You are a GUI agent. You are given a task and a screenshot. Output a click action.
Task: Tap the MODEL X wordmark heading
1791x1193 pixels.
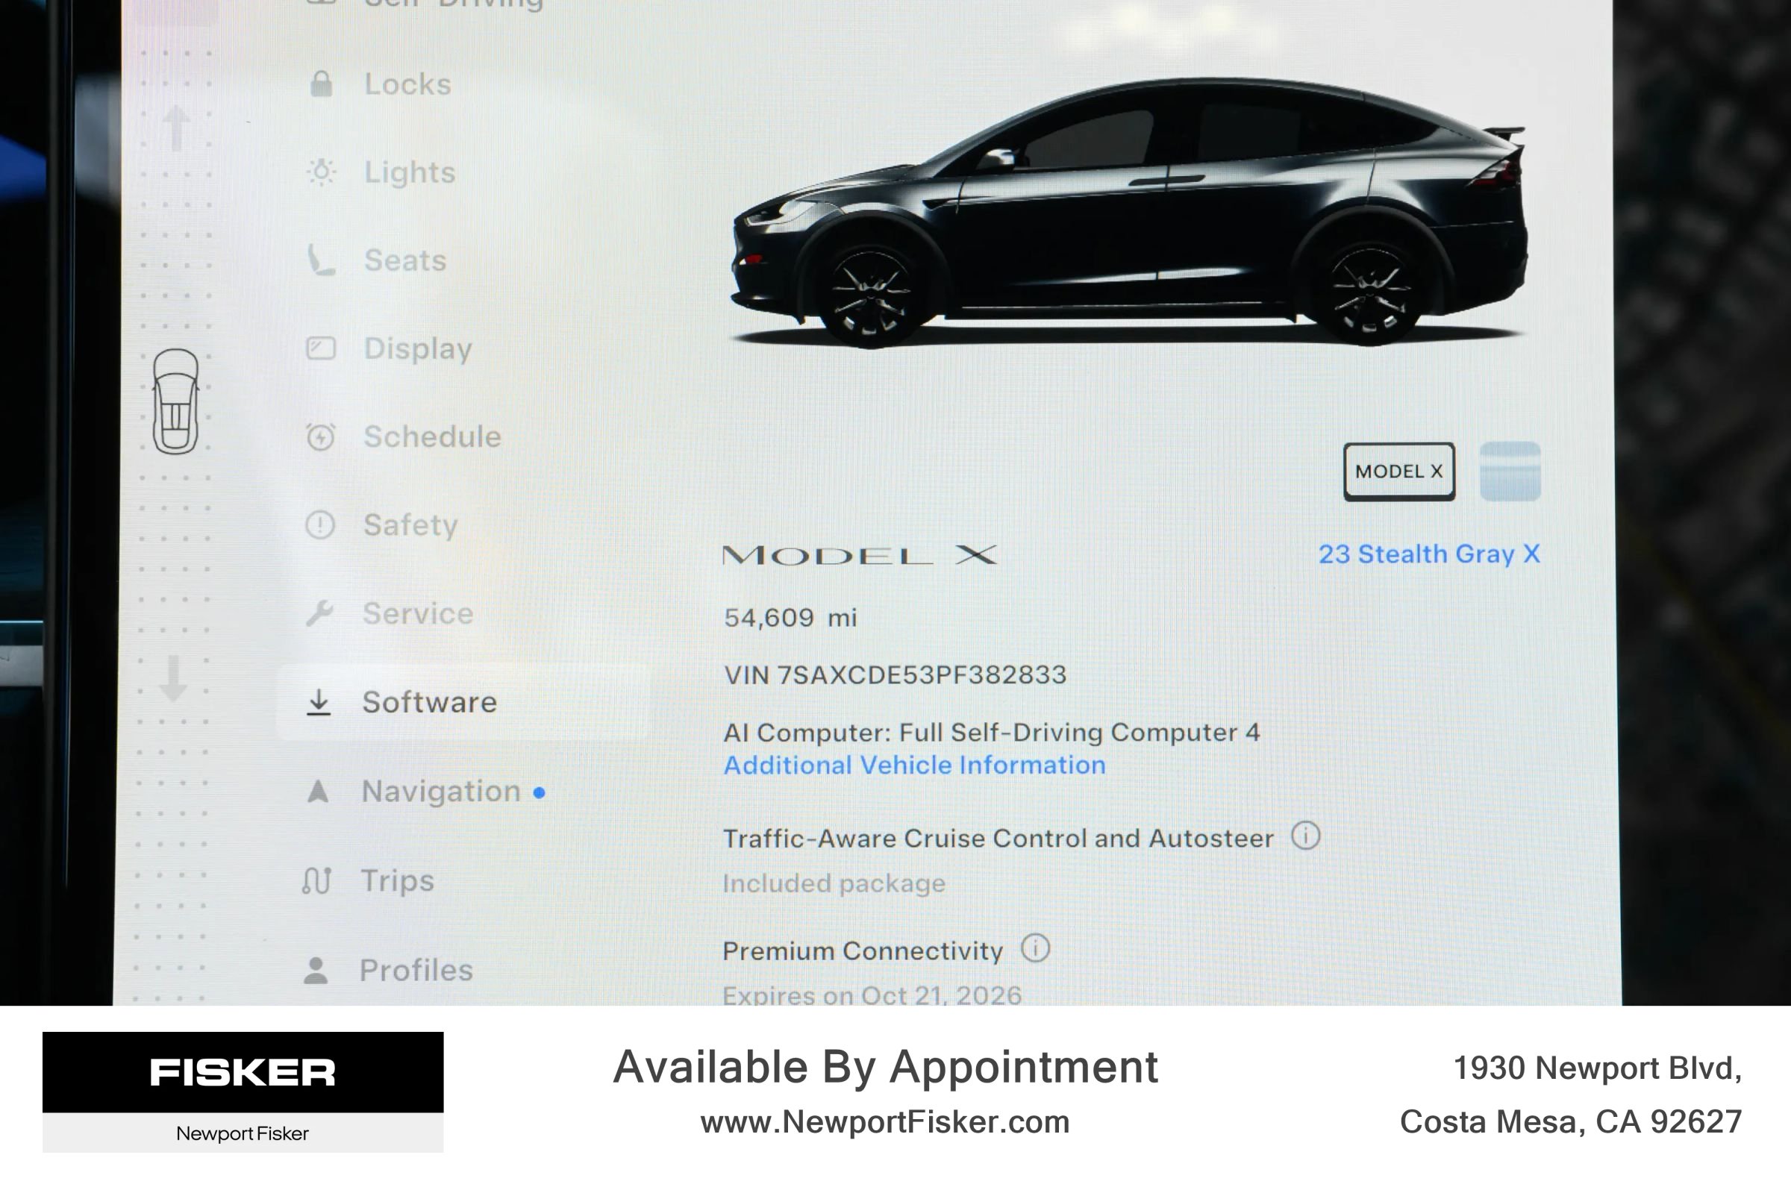860,554
